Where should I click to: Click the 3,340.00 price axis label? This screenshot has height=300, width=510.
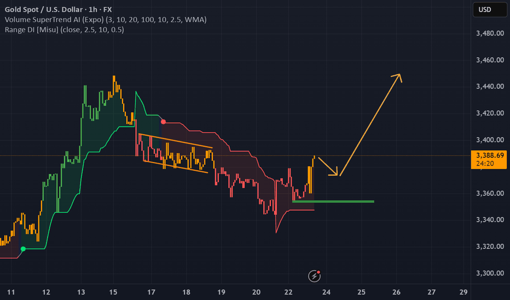click(490, 220)
